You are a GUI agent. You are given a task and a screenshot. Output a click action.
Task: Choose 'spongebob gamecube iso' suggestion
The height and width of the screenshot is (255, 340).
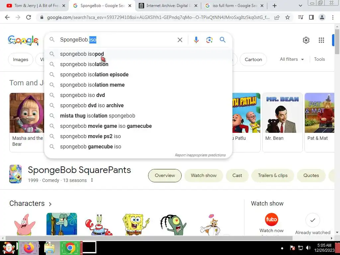tap(138, 146)
